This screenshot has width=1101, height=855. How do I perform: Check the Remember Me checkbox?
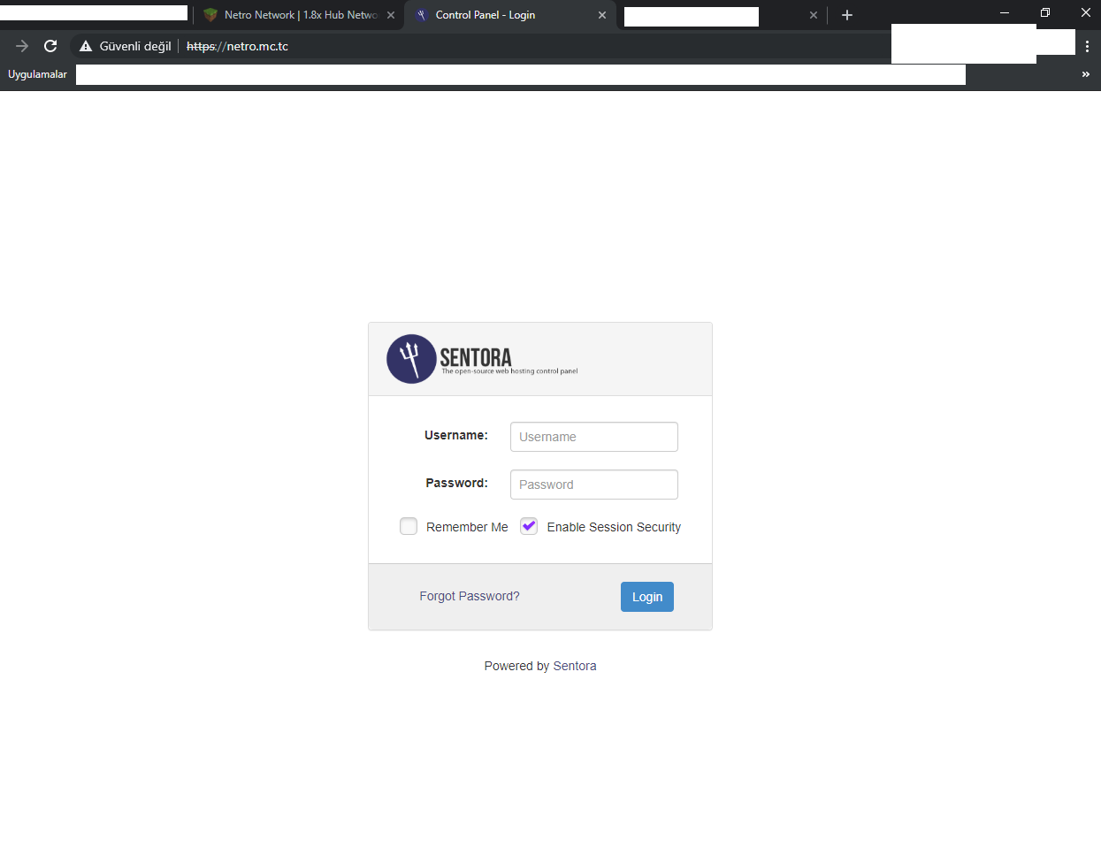coord(409,526)
